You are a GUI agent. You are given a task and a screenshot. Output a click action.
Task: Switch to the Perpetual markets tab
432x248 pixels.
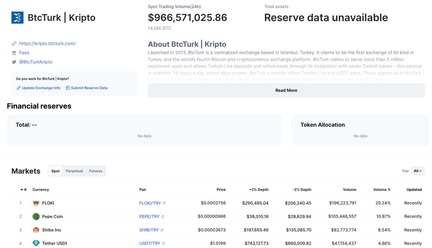tap(75, 171)
